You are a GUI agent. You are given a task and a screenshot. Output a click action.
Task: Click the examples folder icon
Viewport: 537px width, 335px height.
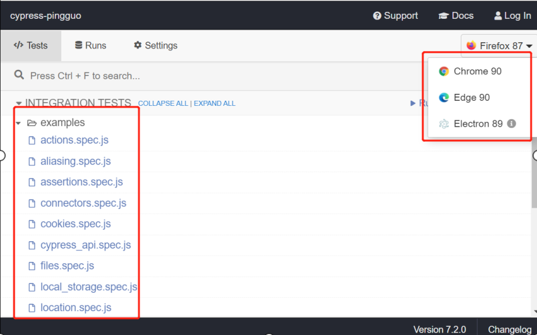(x=32, y=123)
